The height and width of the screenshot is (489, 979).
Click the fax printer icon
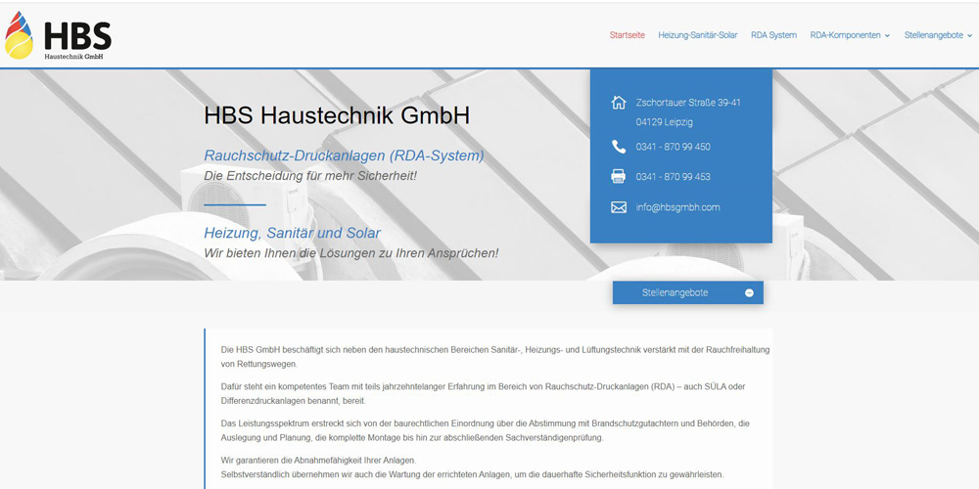pyautogui.click(x=618, y=176)
